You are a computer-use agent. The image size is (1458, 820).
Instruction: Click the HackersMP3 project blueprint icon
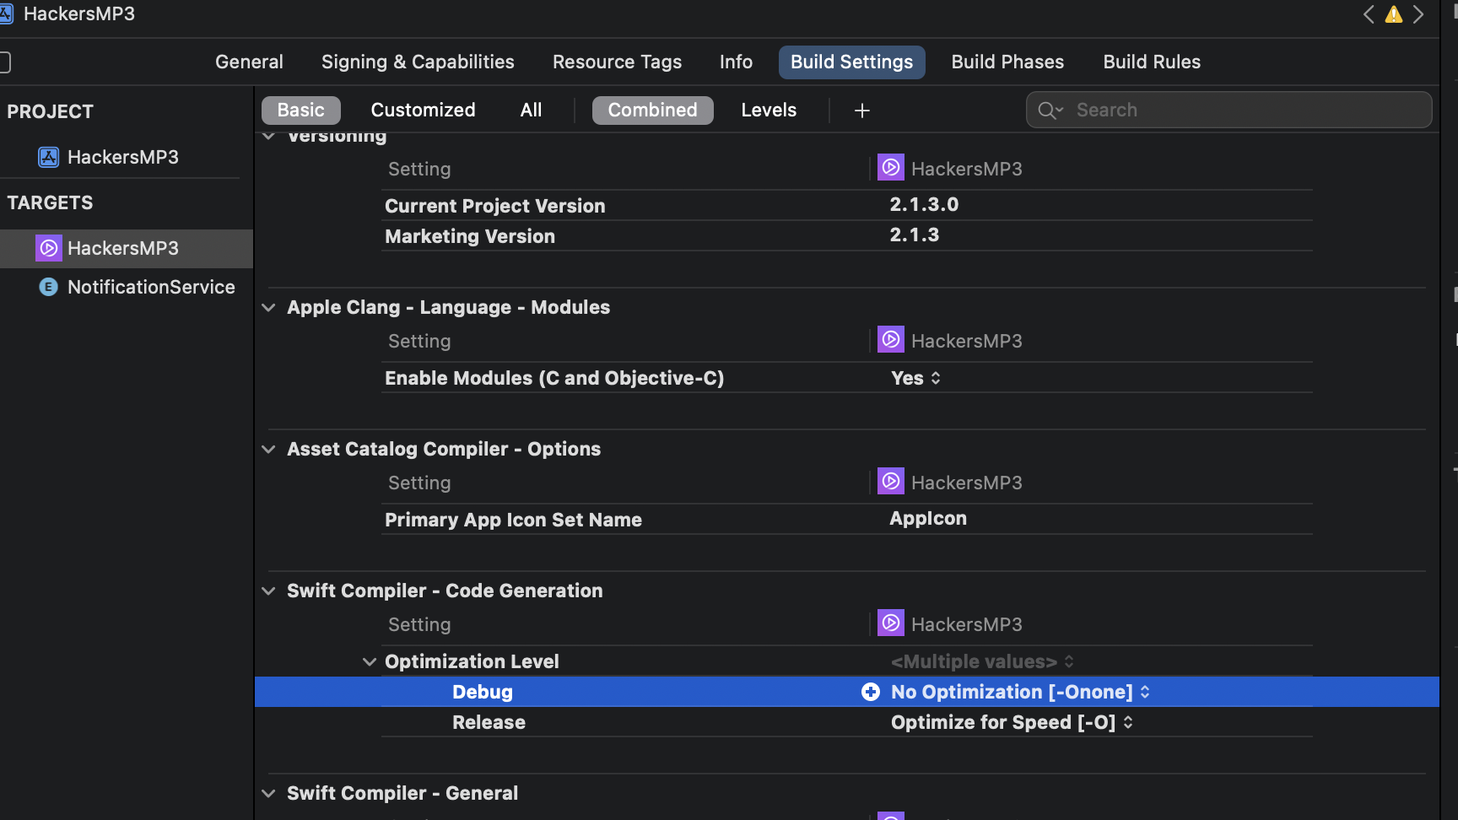[49, 157]
